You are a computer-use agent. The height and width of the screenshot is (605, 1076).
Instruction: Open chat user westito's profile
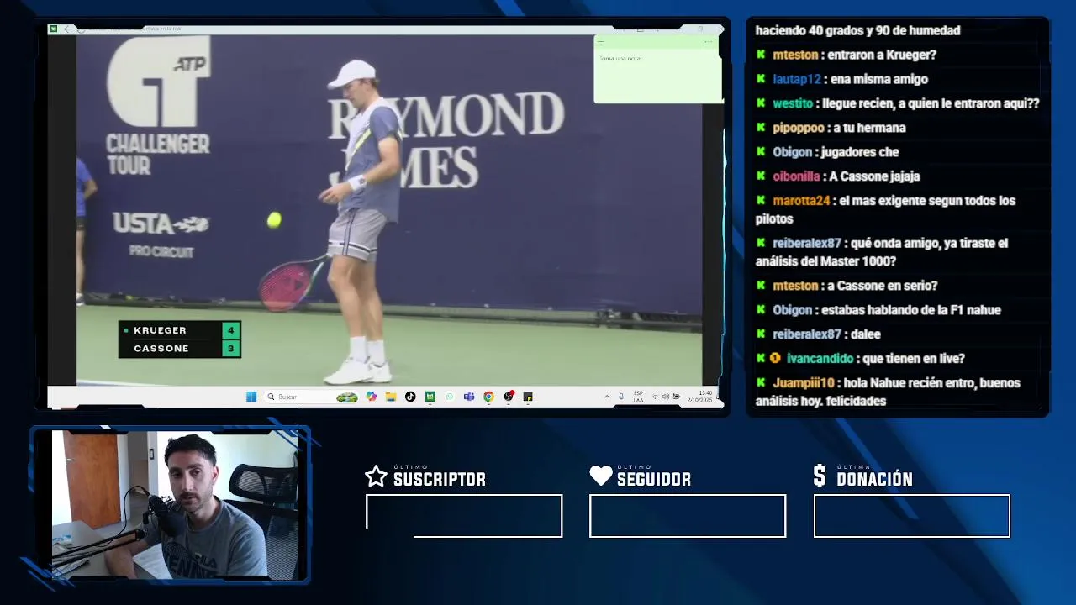(793, 103)
